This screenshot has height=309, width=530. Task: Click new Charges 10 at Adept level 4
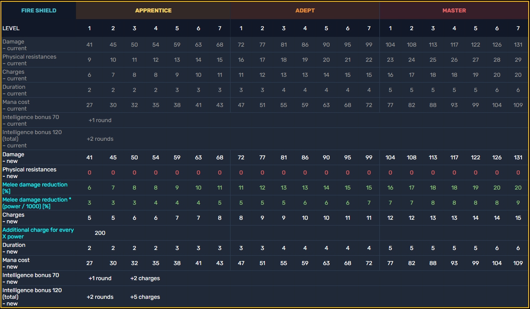tap(305, 218)
